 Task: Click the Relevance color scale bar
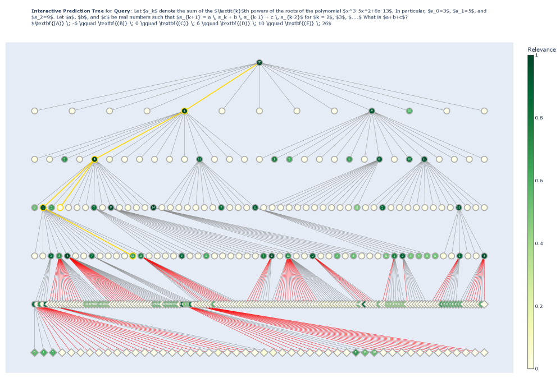coord(531,212)
